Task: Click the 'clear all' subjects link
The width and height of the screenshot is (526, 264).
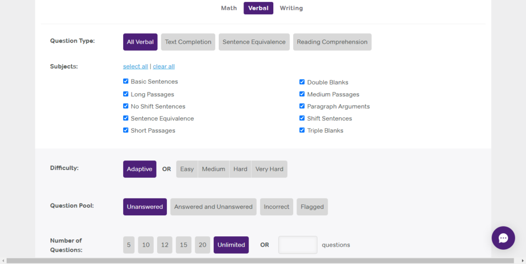Action: [x=164, y=67]
